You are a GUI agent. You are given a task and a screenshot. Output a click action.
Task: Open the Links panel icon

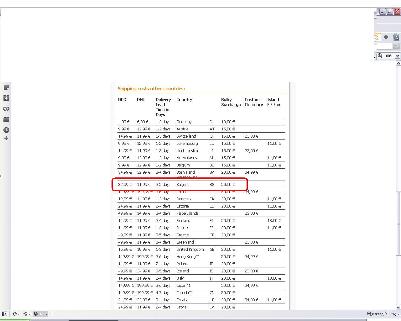6,109
